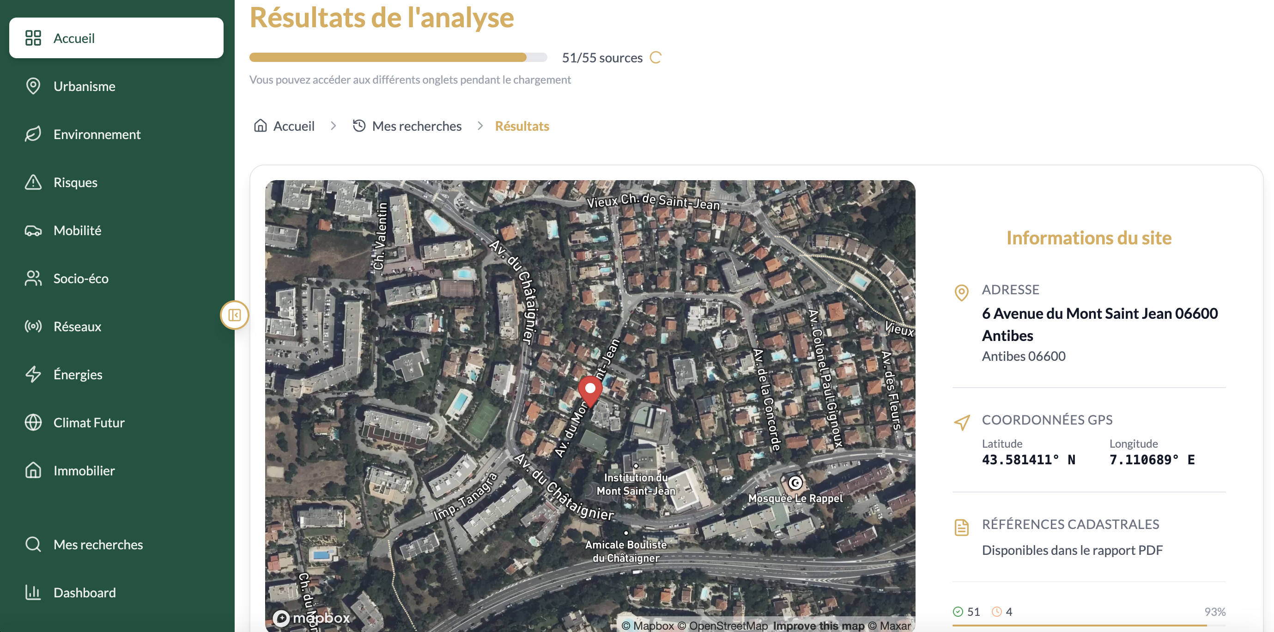Open Réseaux via the signal icon
This screenshot has height=632, width=1274.
tap(33, 326)
